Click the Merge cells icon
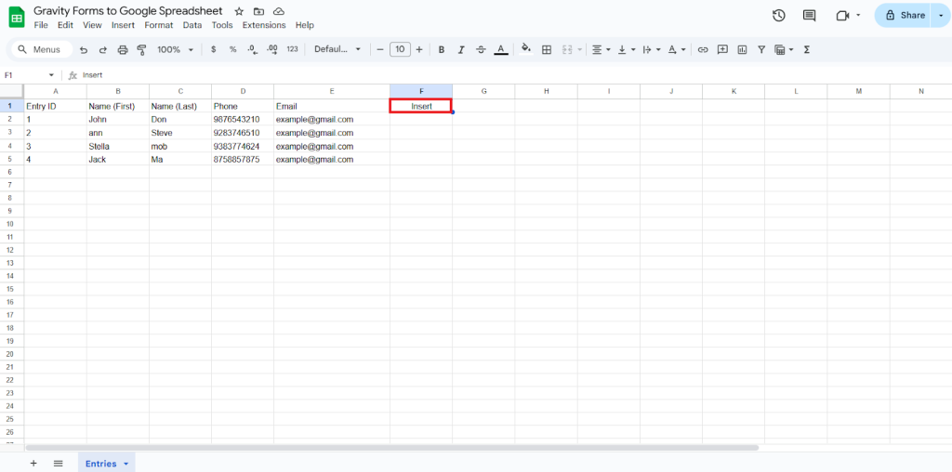952x472 pixels. [568, 50]
